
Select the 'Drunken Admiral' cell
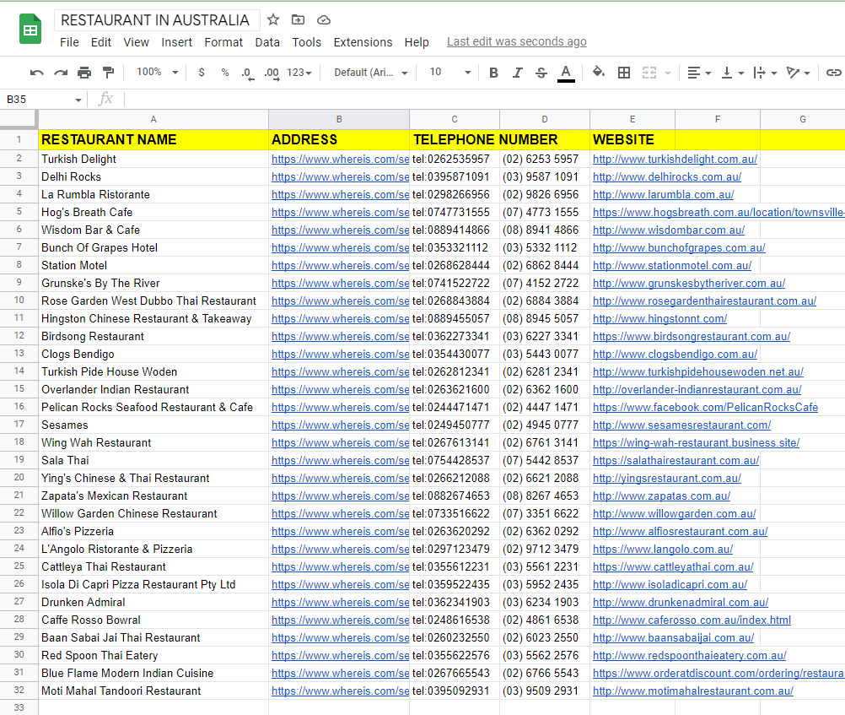coord(153,602)
